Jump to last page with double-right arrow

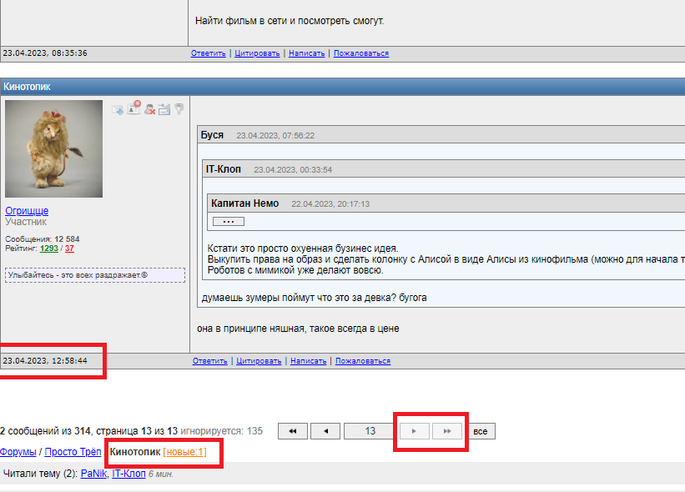[447, 431]
